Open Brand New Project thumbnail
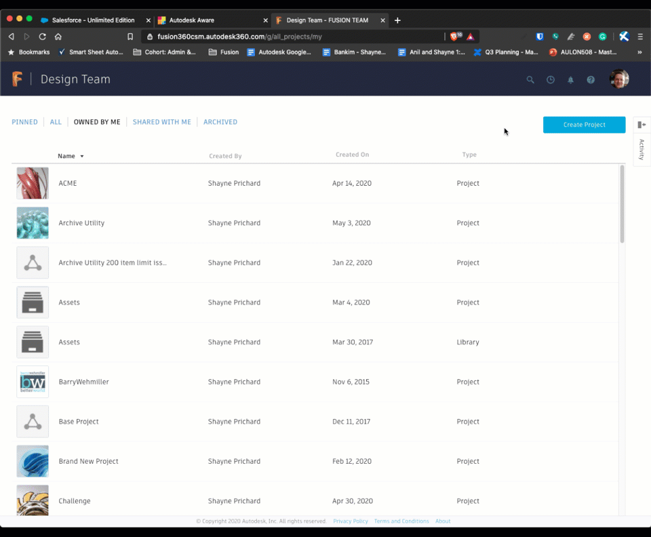This screenshot has width=651, height=537. [x=33, y=461]
